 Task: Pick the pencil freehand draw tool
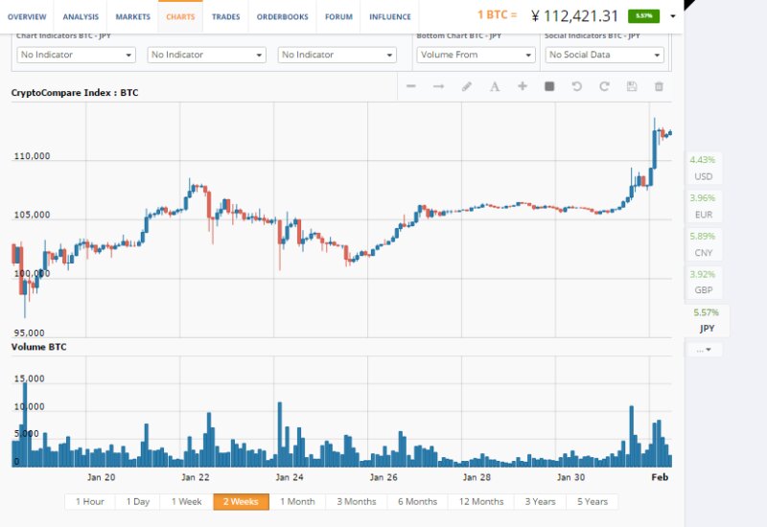tap(467, 86)
